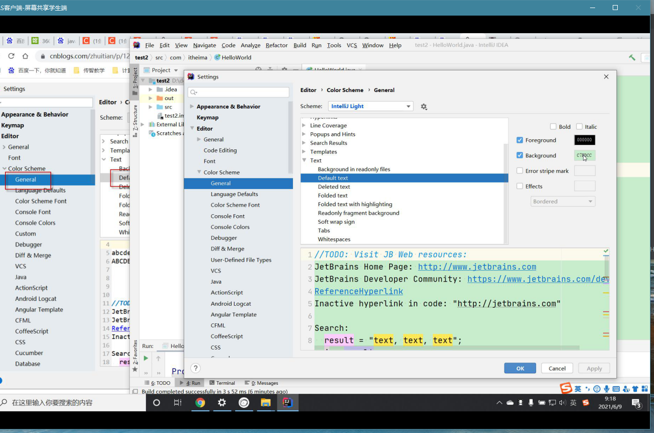Open Windows Settings gear on taskbar
654x433 pixels.
click(x=222, y=402)
